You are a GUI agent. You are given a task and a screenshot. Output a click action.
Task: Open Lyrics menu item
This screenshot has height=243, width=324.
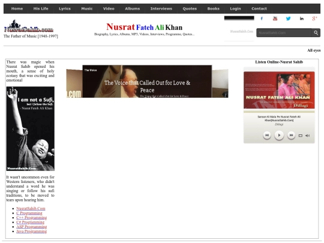click(x=65, y=8)
